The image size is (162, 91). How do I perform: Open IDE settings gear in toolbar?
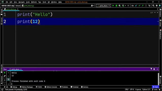[x=157, y=6]
